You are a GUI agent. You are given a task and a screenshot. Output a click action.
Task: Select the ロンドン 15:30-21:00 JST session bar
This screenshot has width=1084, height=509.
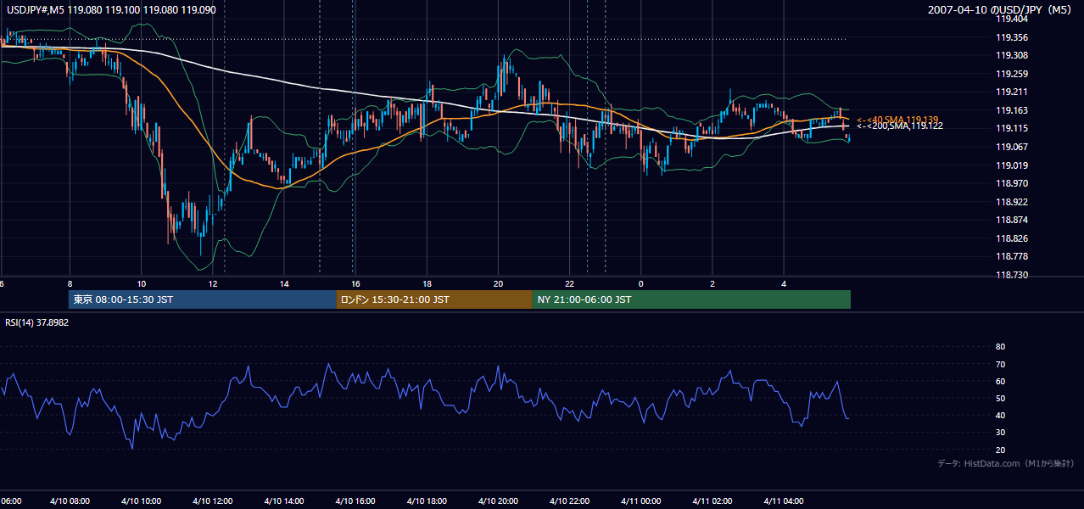coord(434,299)
